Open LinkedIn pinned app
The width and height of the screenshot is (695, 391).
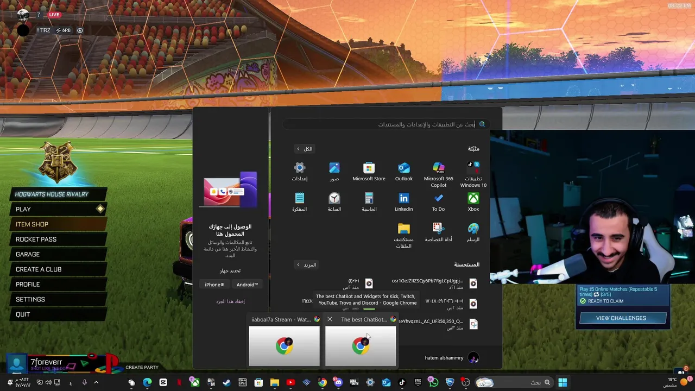point(403,202)
